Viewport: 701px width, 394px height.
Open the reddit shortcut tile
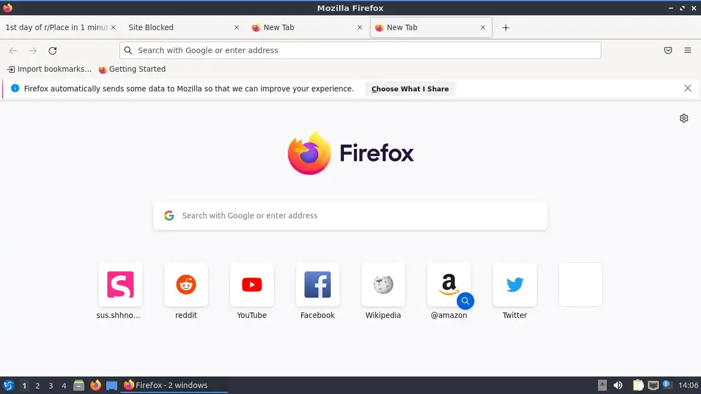[186, 285]
